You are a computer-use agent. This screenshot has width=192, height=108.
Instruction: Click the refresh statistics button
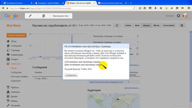tap(117, 25)
